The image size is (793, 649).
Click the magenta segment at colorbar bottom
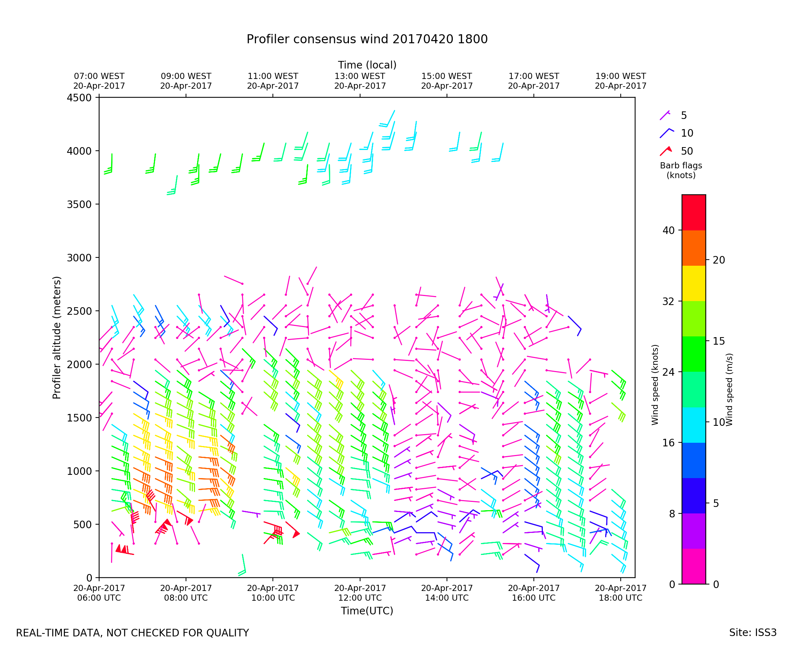[x=694, y=566]
